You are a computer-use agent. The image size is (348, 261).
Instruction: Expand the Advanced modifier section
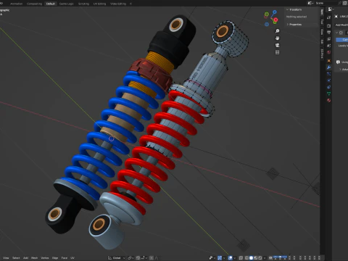pyautogui.click(x=340, y=70)
